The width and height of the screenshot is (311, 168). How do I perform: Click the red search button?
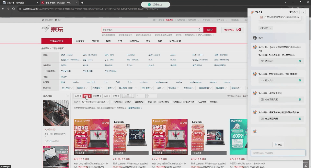tap(210, 30)
